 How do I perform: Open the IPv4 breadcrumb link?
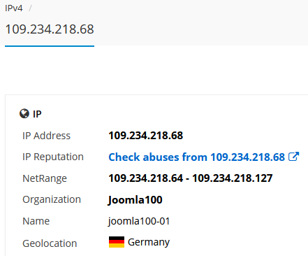[14, 8]
